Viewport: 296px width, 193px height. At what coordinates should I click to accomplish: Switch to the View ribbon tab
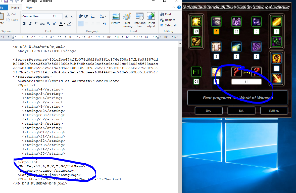pos(29,8)
